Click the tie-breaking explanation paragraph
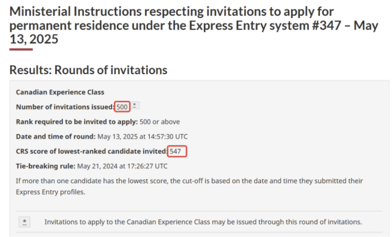This screenshot has width=392, height=237. pos(189,186)
